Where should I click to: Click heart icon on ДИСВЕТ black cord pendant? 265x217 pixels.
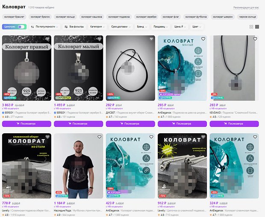pyautogui.click(x=151, y=39)
